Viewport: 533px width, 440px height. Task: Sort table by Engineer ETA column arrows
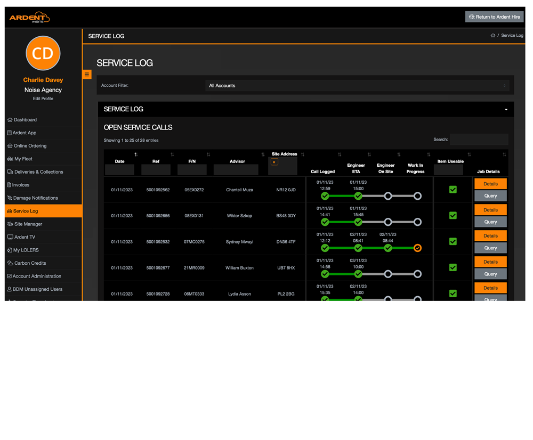pyautogui.click(x=369, y=154)
